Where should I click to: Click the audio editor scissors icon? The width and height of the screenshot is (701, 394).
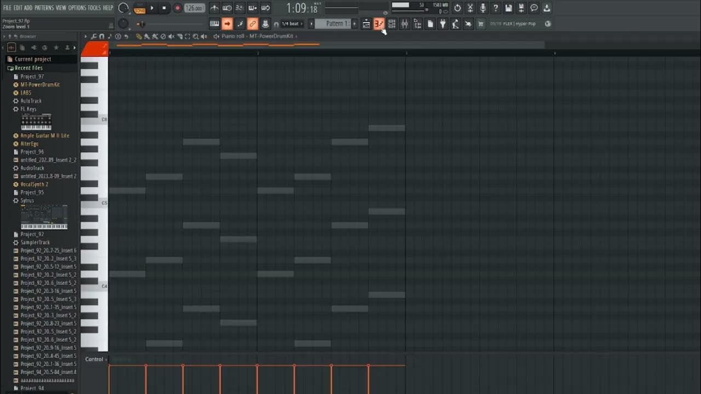coord(470,8)
